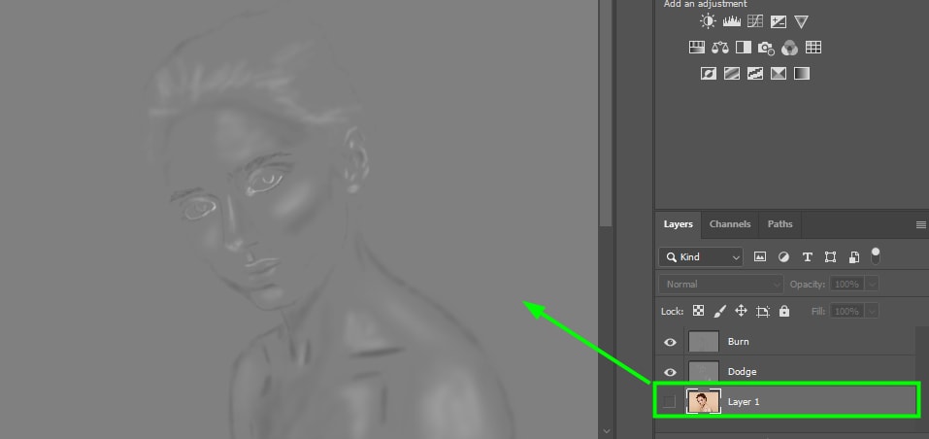Add a Threshold adjustment
Viewport: 929px width, 439px height.
[x=755, y=74]
